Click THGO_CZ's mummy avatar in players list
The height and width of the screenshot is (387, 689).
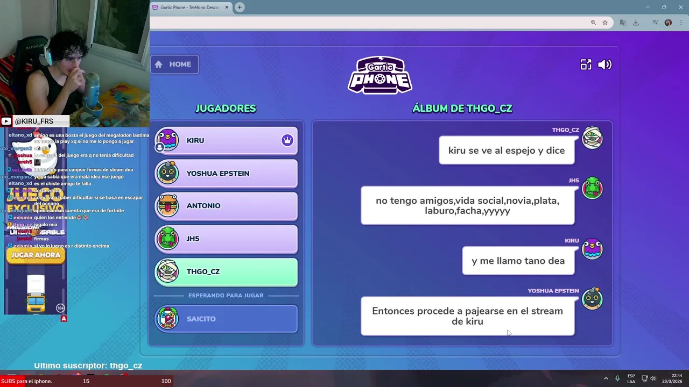point(167,271)
